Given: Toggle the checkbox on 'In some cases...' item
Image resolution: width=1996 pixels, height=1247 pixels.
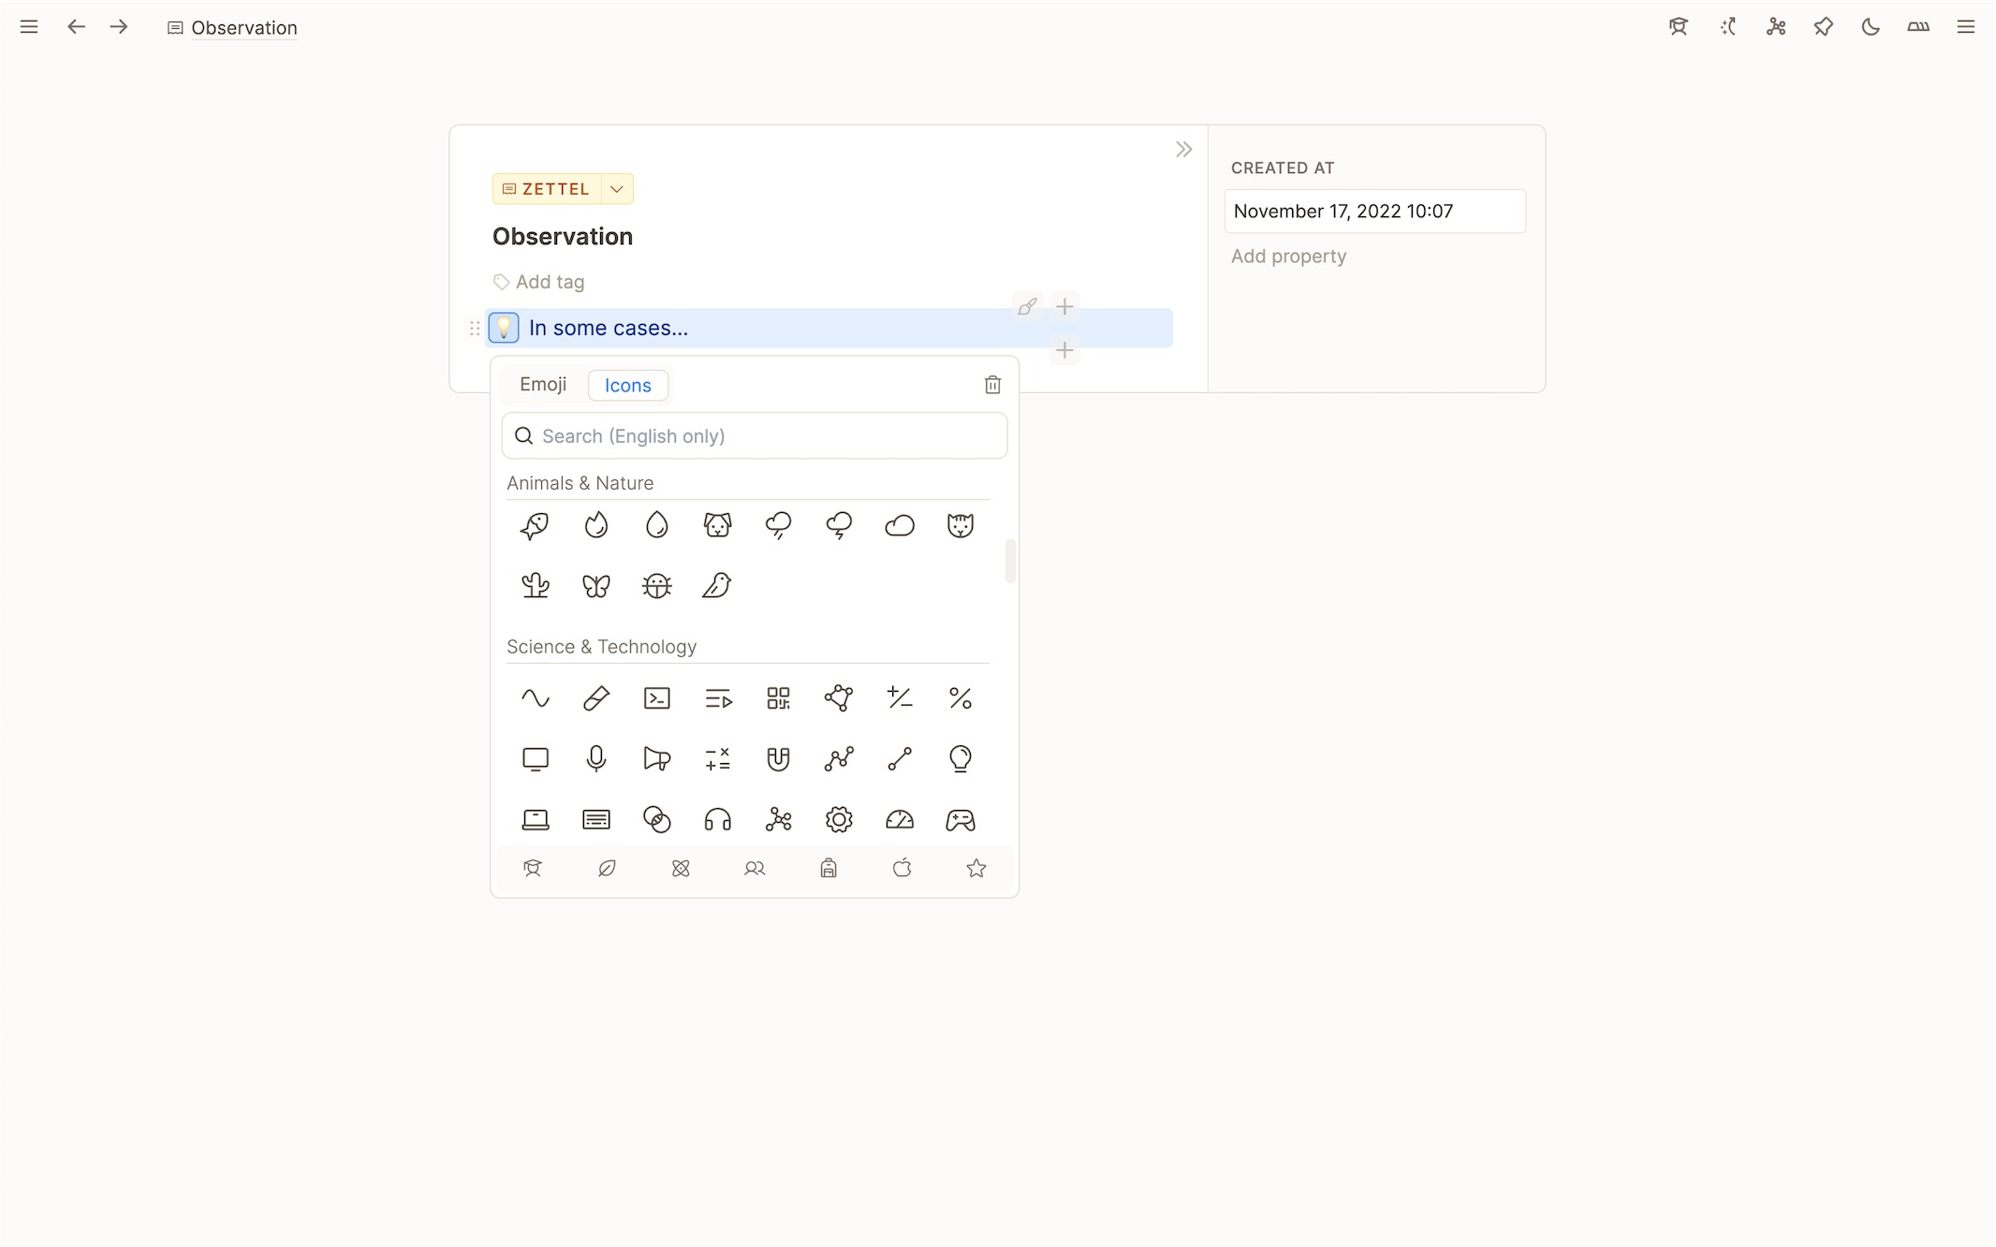Looking at the screenshot, I should tap(504, 328).
